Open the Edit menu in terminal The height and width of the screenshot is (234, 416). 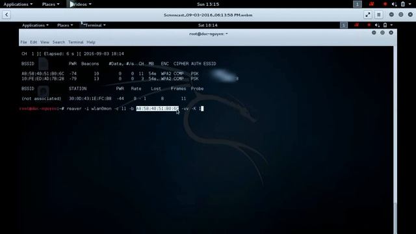pyautogui.click(x=33, y=42)
